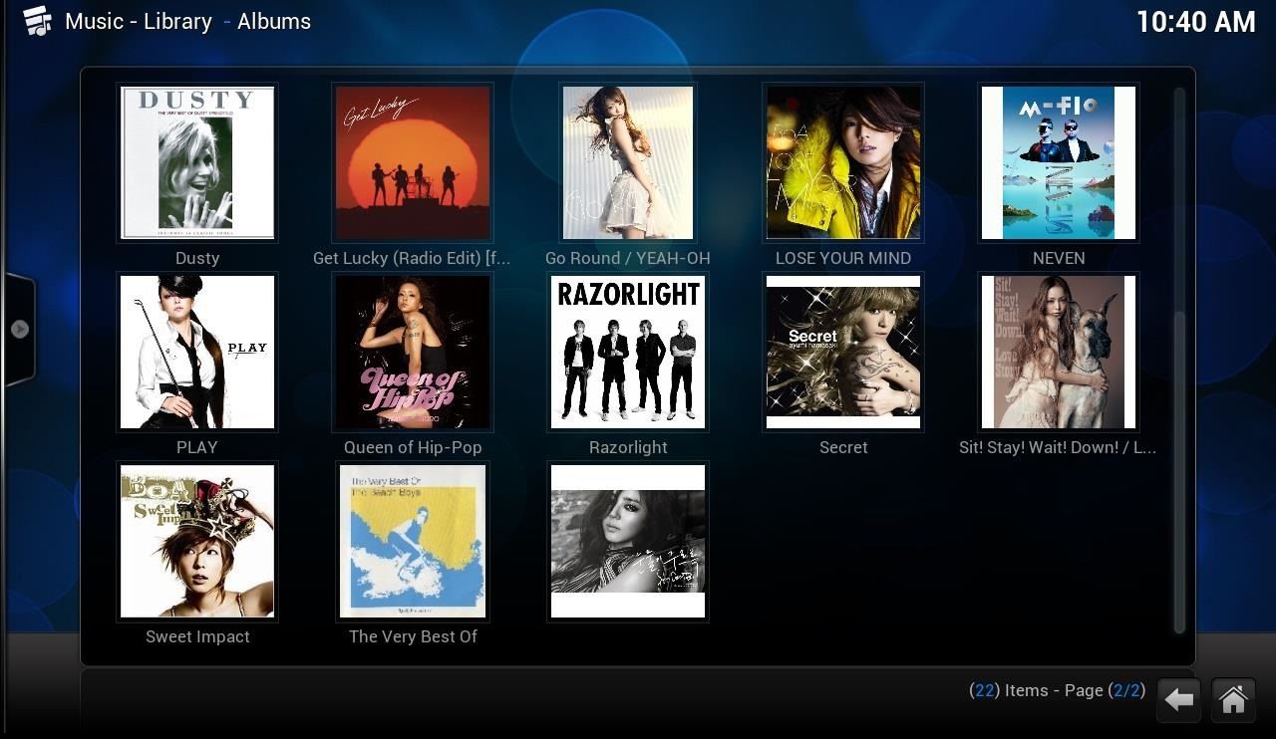This screenshot has height=739, width=1276.
Task: Open the PLAY album cover
Action: [x=197, y=352]
